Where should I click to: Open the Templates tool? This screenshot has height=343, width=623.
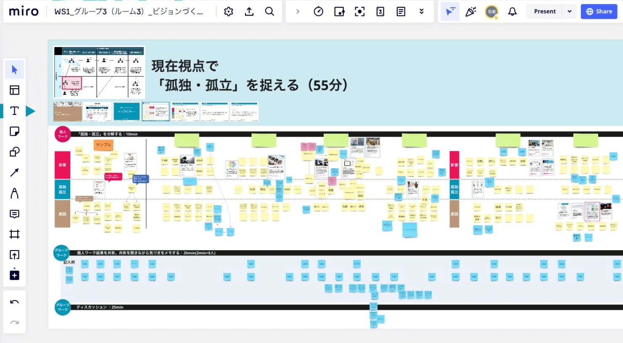15,90
